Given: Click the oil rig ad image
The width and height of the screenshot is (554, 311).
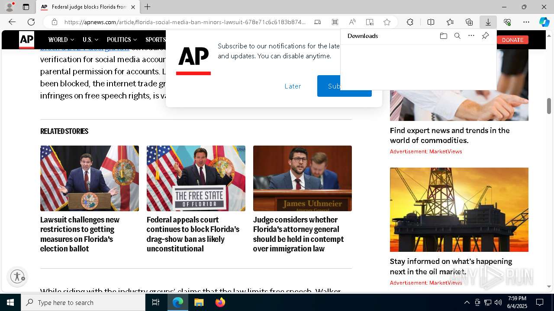Looking at the screenshot, I should click(459, 209).
